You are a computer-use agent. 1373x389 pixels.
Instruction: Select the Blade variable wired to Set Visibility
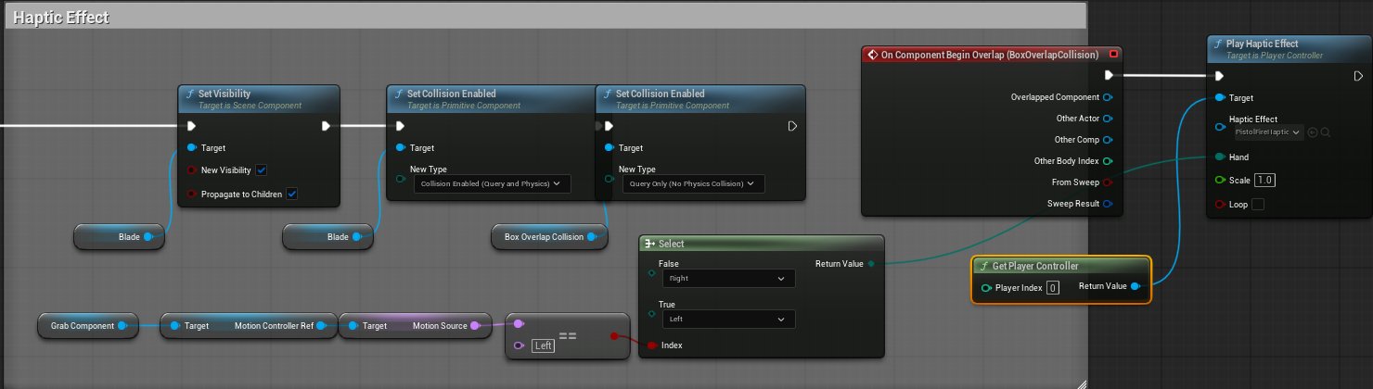[x=120, y=237]
